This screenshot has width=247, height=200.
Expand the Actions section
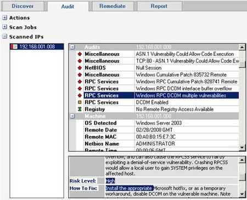click(5, 18)
